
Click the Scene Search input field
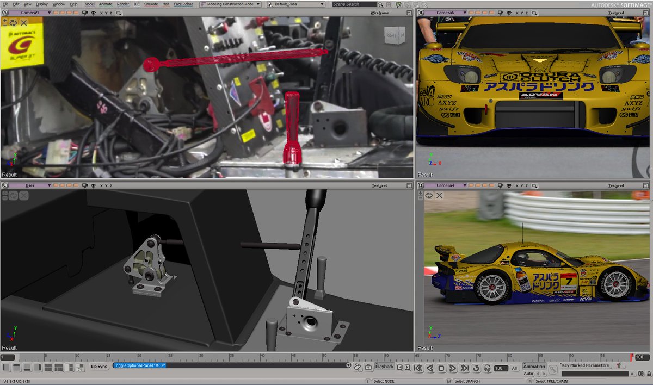point(354,4)
